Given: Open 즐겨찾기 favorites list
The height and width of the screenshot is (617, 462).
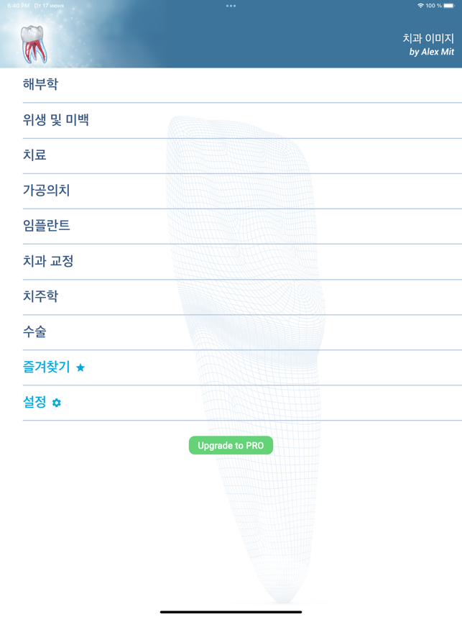Looking at the screenshot, I should (46, 367).
